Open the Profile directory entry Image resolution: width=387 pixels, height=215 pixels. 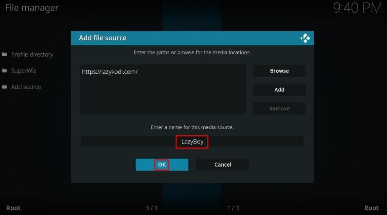[x=32, y=54]
